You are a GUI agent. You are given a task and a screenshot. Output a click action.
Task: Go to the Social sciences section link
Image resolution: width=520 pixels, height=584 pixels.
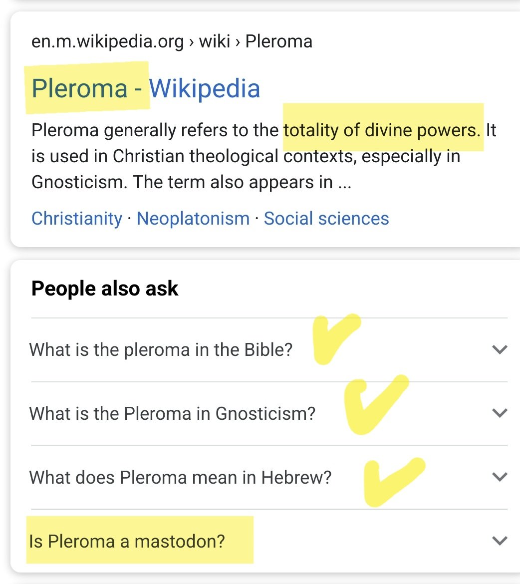point(326,218)
